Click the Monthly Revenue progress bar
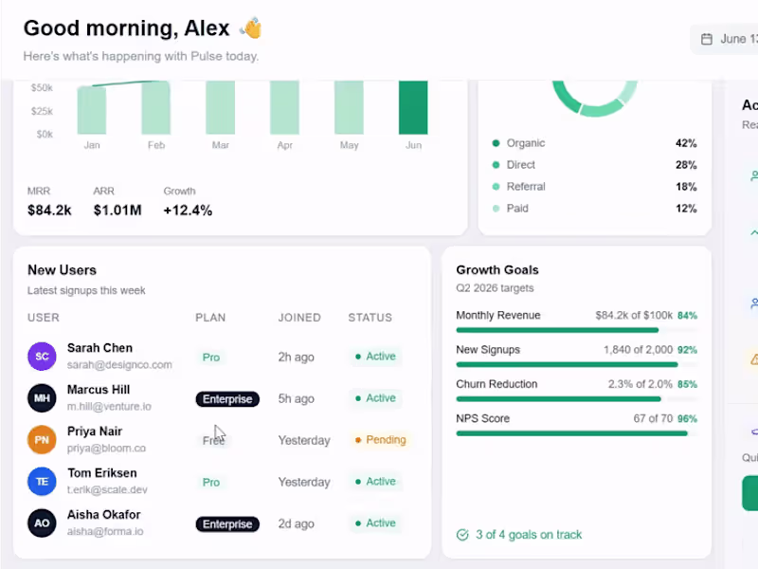The image size is (758, 569). 577,330
